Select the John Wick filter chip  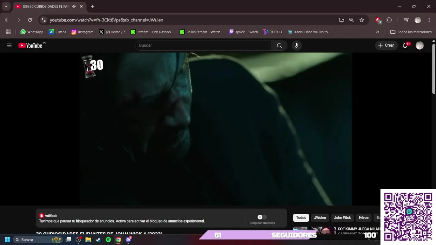point(342,218)
